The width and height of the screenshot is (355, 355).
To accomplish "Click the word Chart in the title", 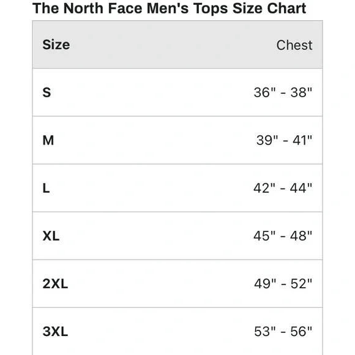I will tap(286, 9).
